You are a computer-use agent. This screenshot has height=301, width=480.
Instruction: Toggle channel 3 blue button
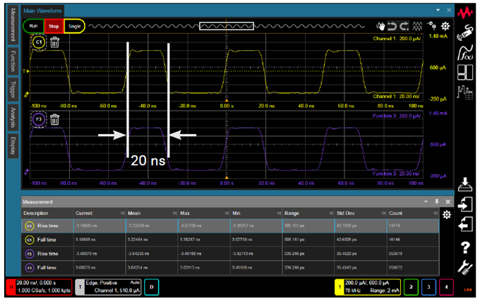coord(429,287)
